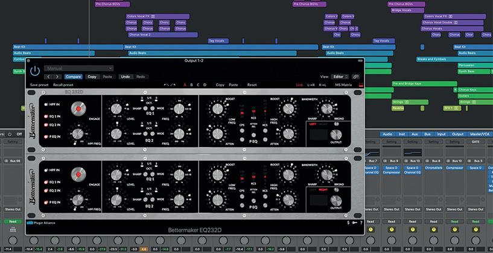This screenshot has height=253, width=493.
Task: Toggle the plugin power bypass icon
Action: 35,71
